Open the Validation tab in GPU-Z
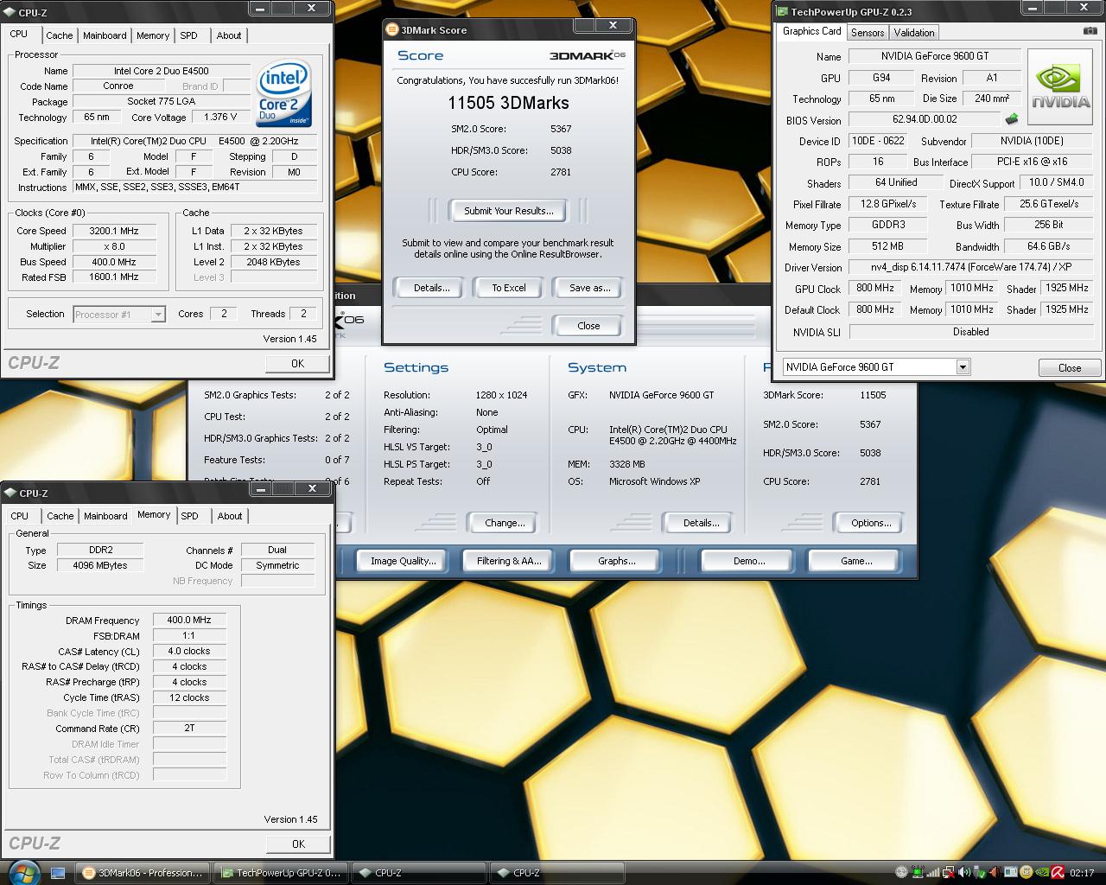Viewport: 1106px width, 885px height. point(914,33)
